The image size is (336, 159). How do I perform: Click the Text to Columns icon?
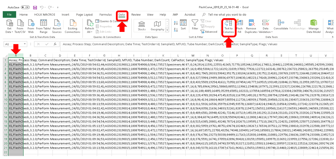(228, 24)
